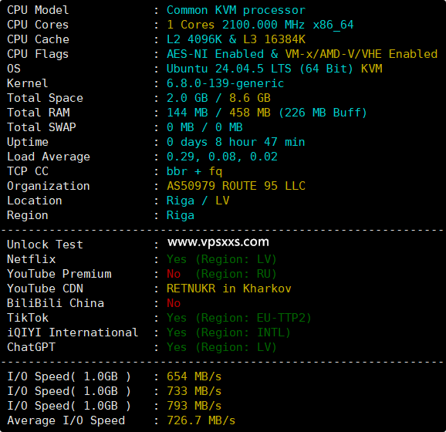Click the L2 4096K cache value
446x432 pixels.
tap(194, 39)
